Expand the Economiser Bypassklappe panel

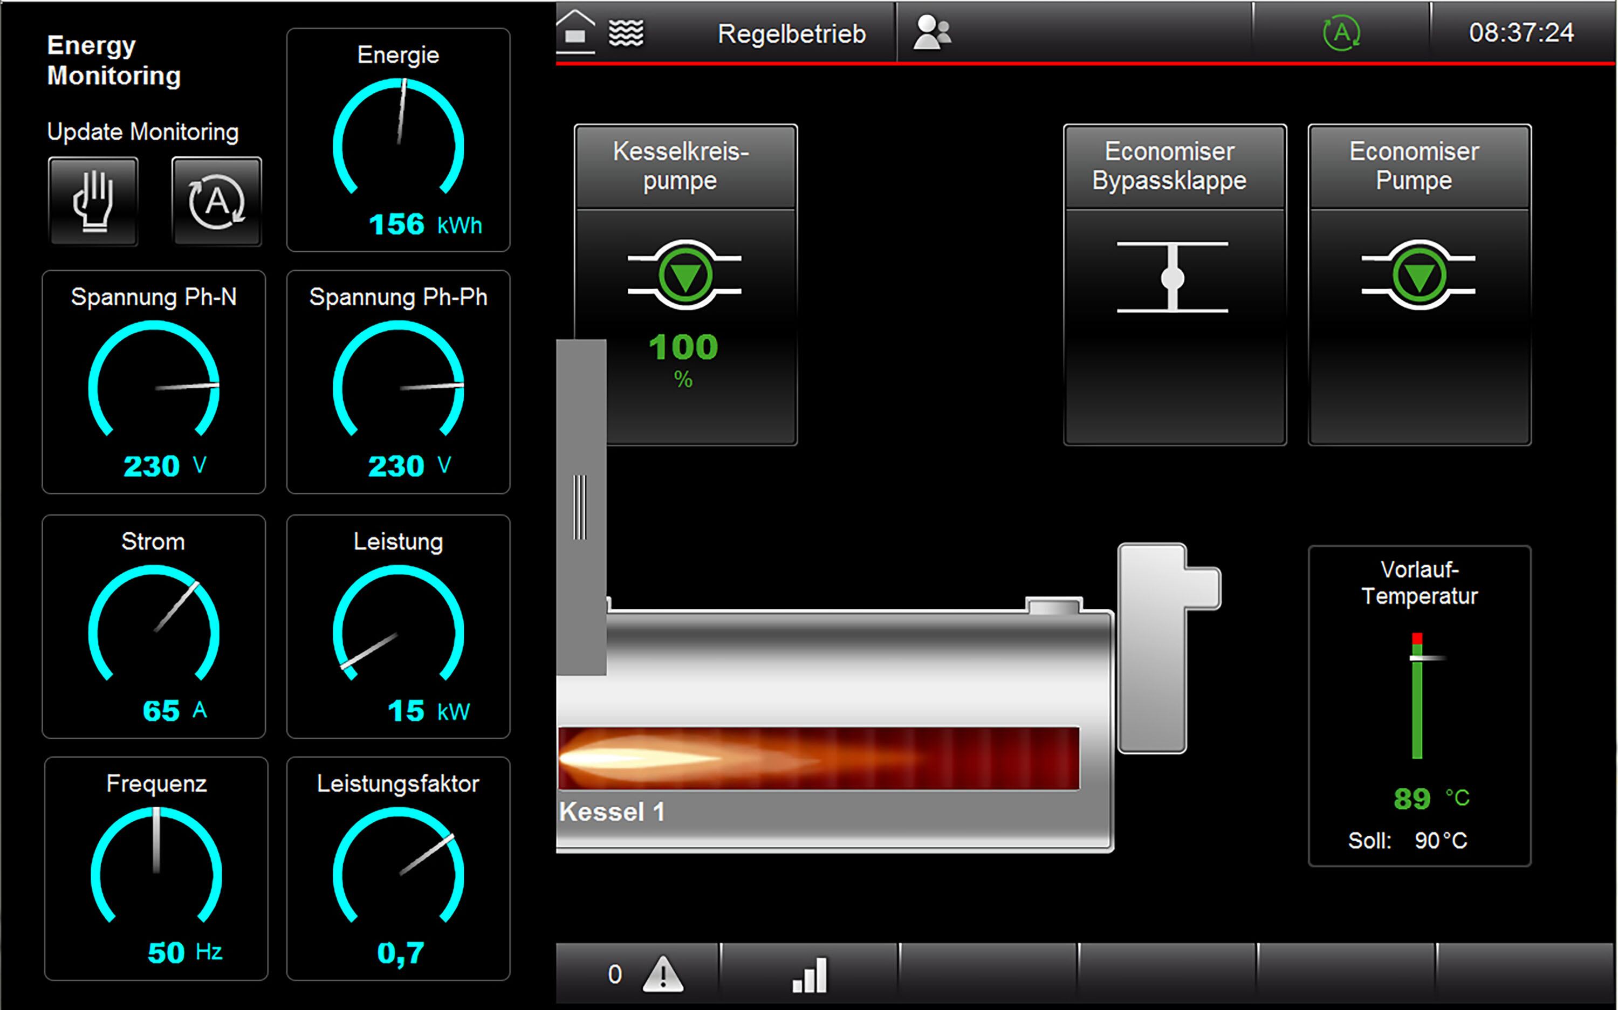pyautogui.click(x=1174, y=166)
